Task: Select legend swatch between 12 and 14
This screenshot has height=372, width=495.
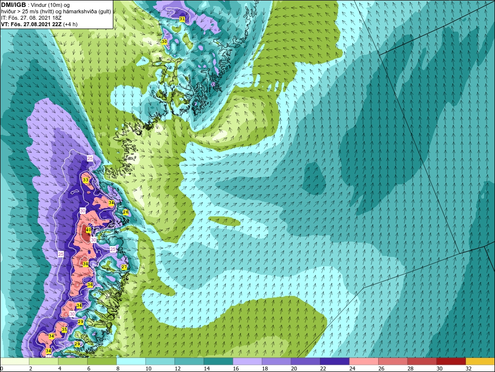Action: coord(189,361)
